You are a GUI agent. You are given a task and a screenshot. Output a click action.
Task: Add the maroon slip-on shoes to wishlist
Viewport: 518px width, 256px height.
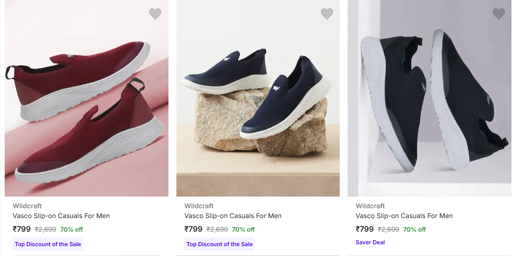pyautogui.click(x=155, y=14)
